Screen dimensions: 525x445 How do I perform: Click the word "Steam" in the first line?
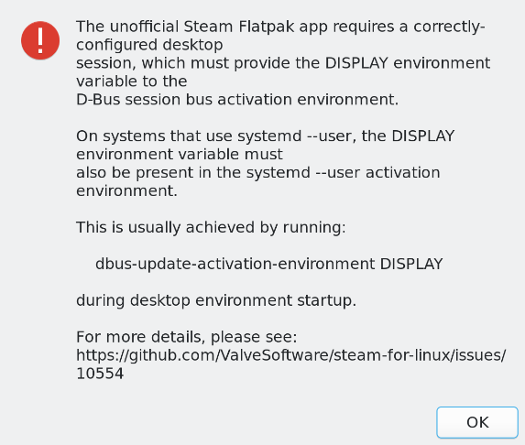coord(208,27)
